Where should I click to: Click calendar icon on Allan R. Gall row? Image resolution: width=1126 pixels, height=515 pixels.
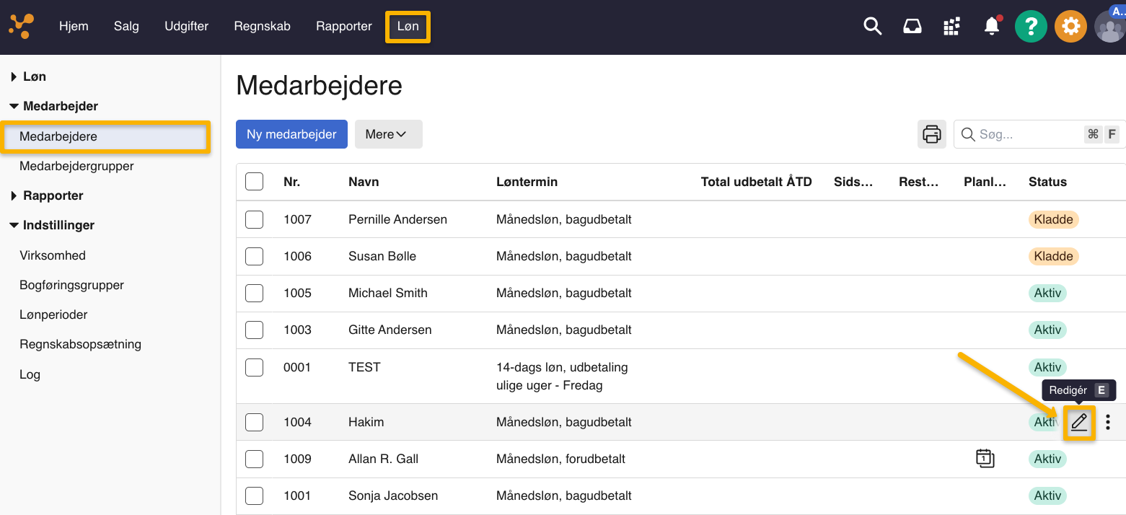pyautogui.click(x=985, y=459)
